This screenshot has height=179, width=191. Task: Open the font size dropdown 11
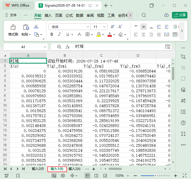point(104,27)
